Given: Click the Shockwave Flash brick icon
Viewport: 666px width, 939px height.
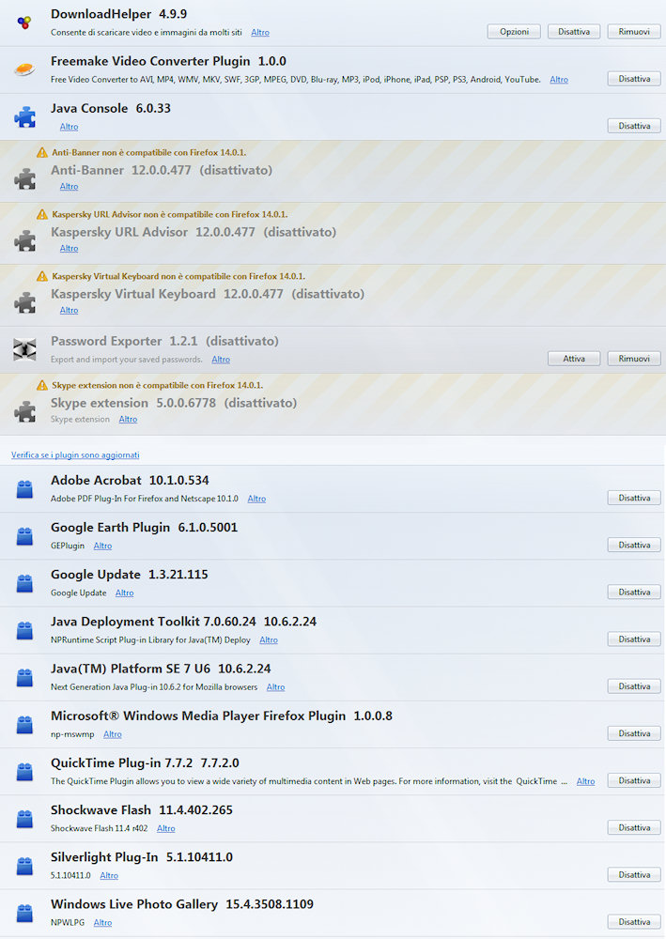Looking at the screenshot, I should 24,819.
